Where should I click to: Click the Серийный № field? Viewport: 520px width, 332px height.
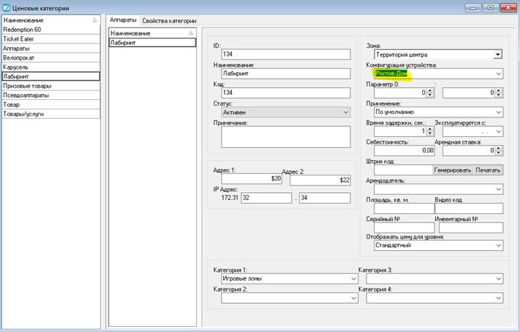(404, 228)
